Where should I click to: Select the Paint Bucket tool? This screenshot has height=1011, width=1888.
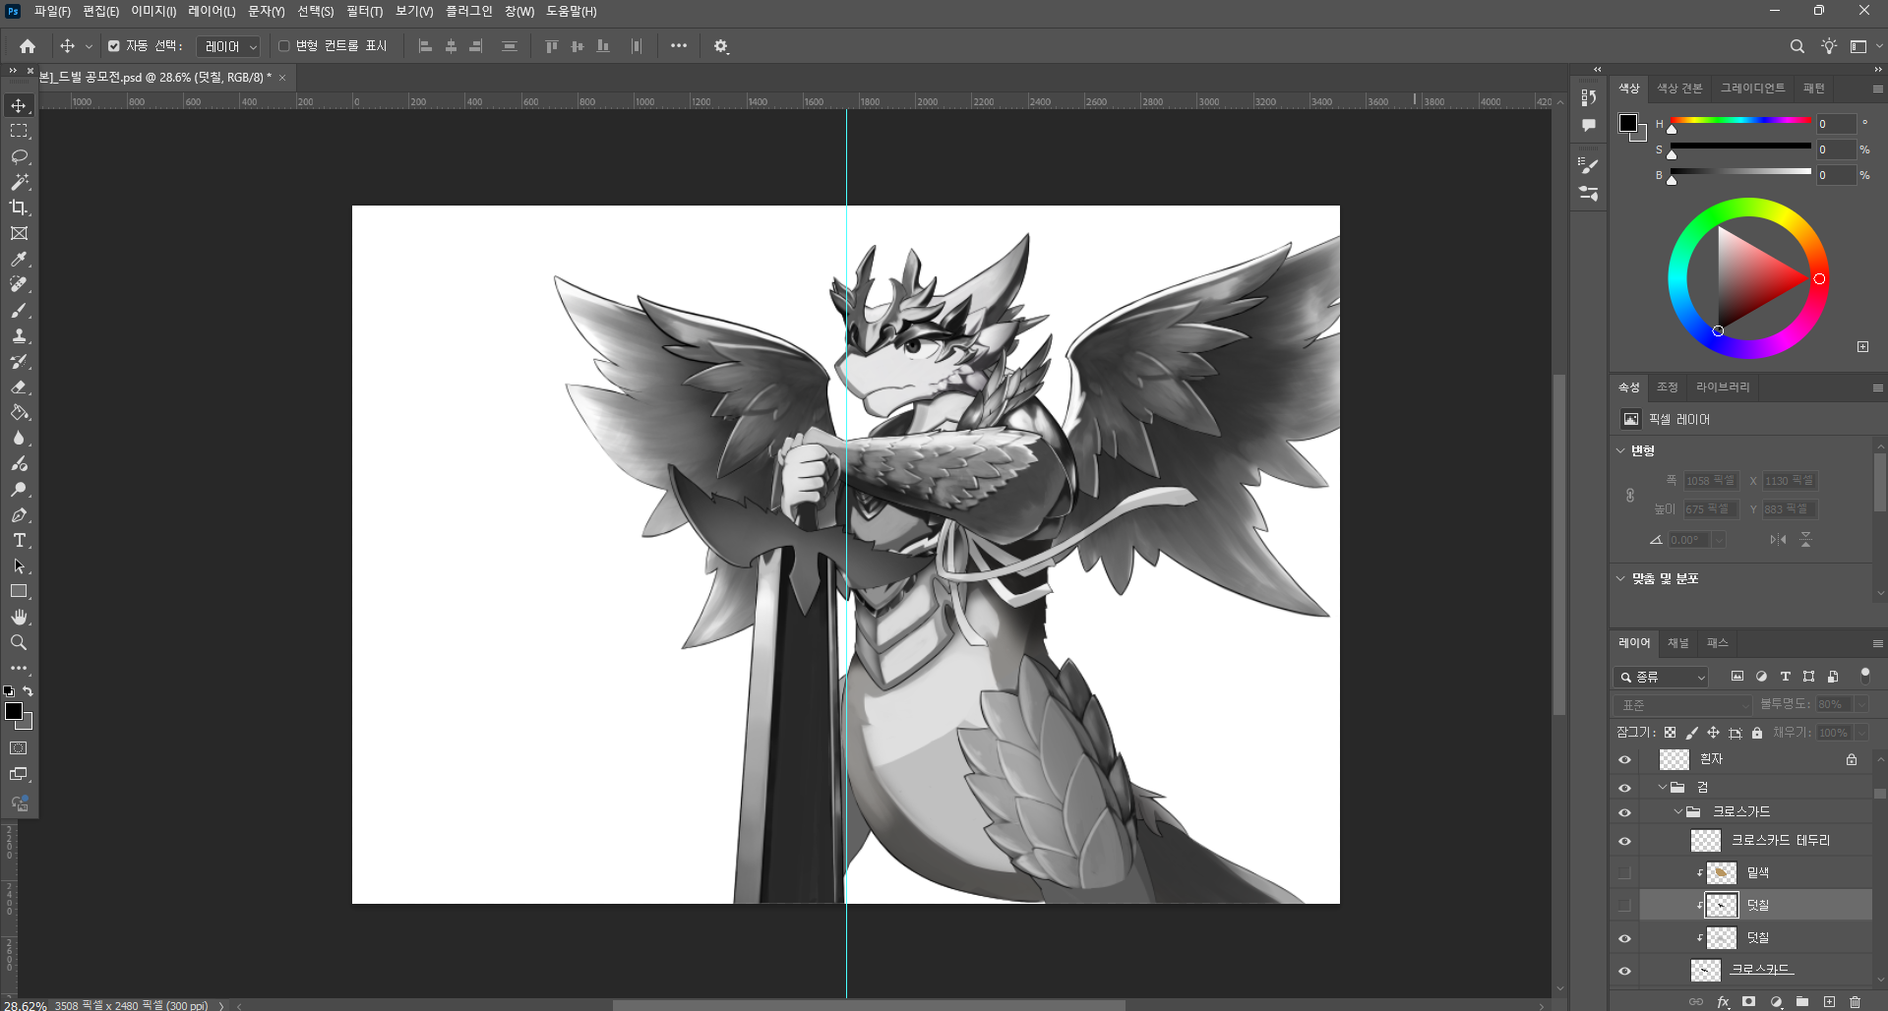tap(19, 412)
